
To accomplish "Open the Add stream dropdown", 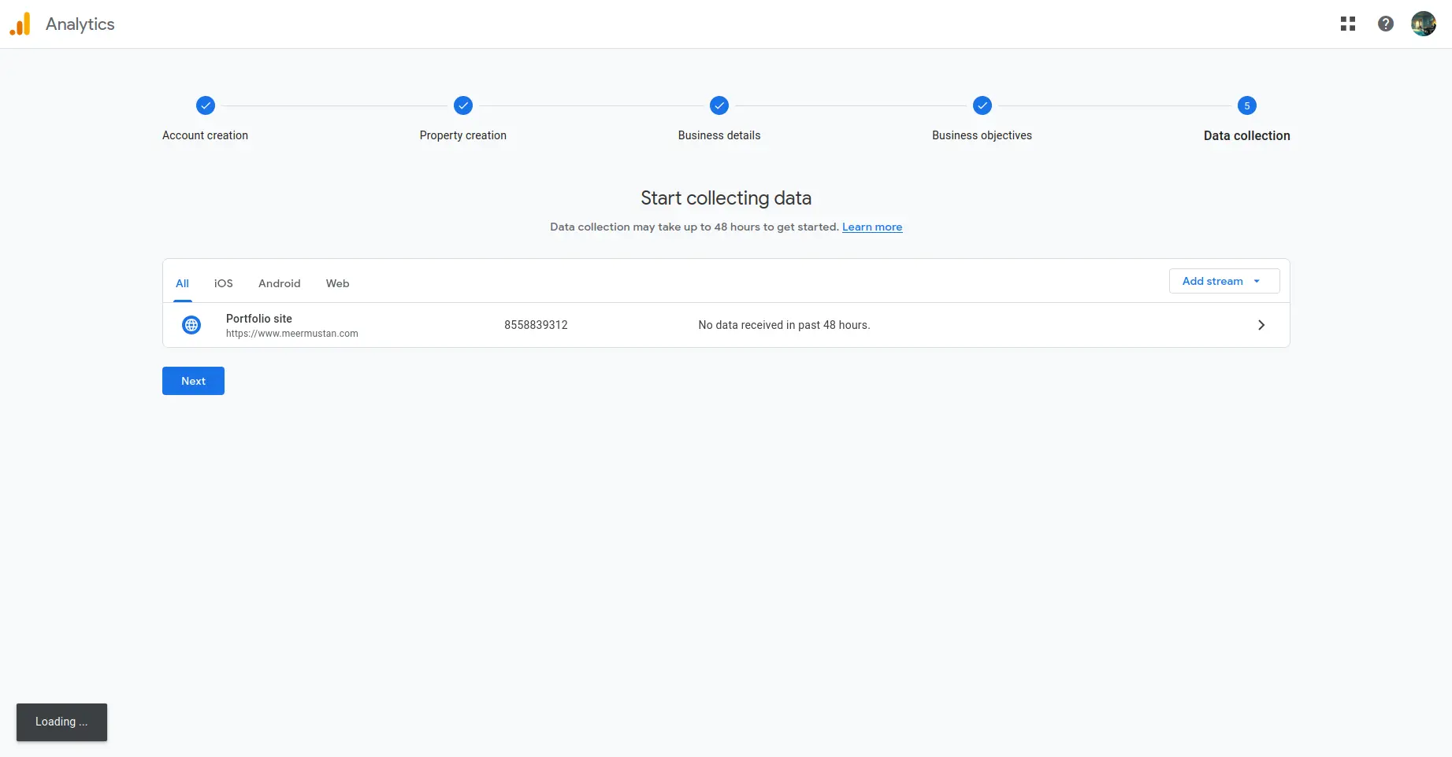I will (x=1223, y=281).
